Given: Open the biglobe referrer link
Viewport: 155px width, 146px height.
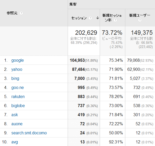Looking at the screenshot, I should click(x=18, y=106).
